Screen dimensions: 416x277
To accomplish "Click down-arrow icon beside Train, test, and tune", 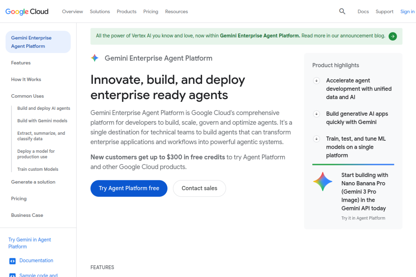I will (x=317, y=139).
